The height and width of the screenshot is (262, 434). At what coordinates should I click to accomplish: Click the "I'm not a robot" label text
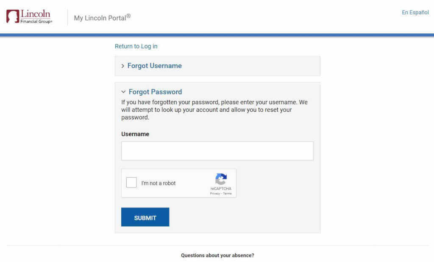tap(159, 183)
